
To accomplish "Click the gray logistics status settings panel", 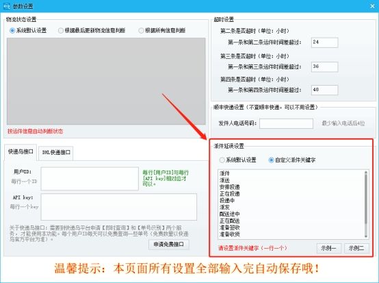I will [x=106, y=81].
